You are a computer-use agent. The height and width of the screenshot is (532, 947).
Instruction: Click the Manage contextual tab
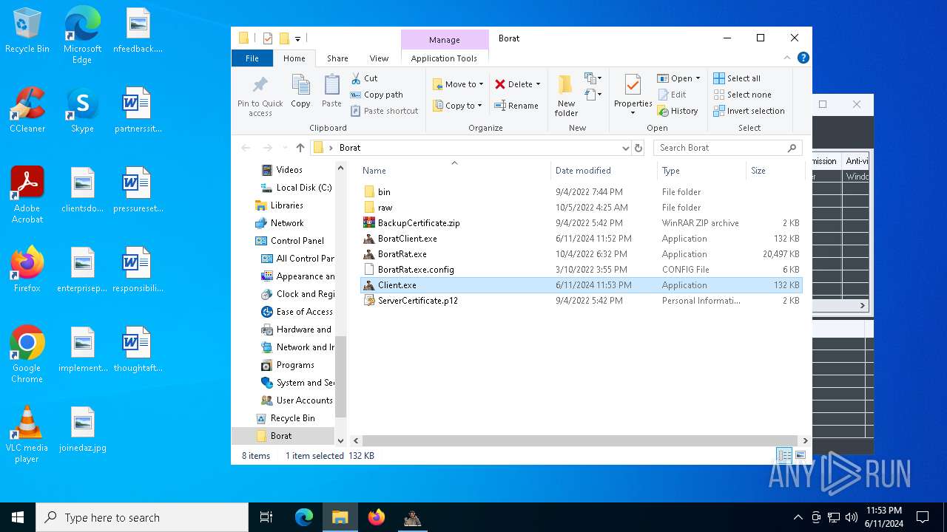[x=445, y=40]
